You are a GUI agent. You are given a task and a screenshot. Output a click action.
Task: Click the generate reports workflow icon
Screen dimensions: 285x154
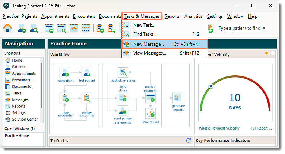point(178,98)
